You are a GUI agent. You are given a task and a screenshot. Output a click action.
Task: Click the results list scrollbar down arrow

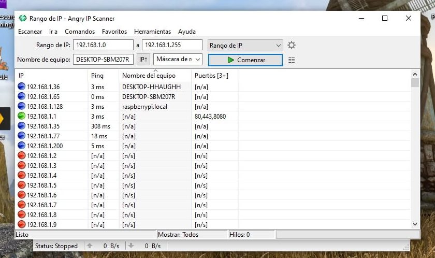click(x=415, y=224)
